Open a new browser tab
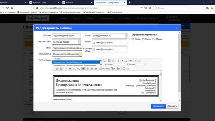The width and height of the screenshot is (215, 121). [x=129, y=2]
